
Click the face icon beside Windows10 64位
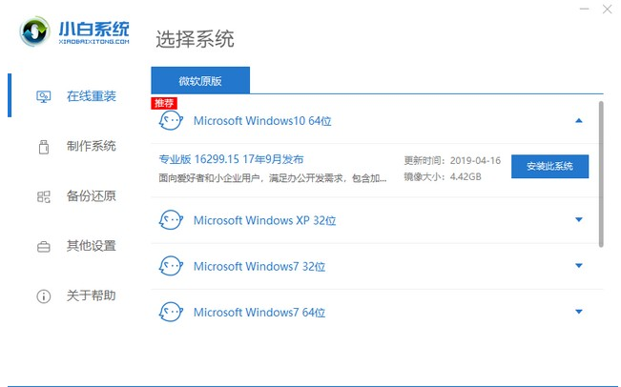click(x=170, y=121)
